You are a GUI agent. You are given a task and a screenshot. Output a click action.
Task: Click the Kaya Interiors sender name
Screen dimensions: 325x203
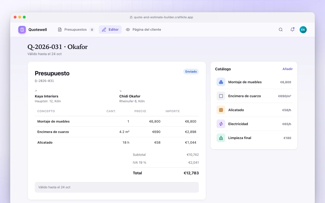[46, 96]
